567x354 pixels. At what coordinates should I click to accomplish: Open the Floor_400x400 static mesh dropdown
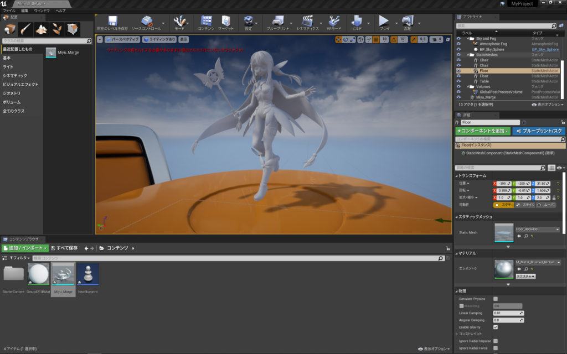[538, 229]
